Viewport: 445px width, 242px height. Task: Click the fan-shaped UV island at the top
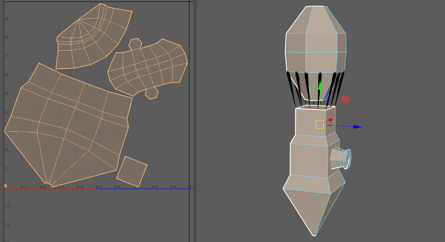pyautogui.click(x=94, y=35)
